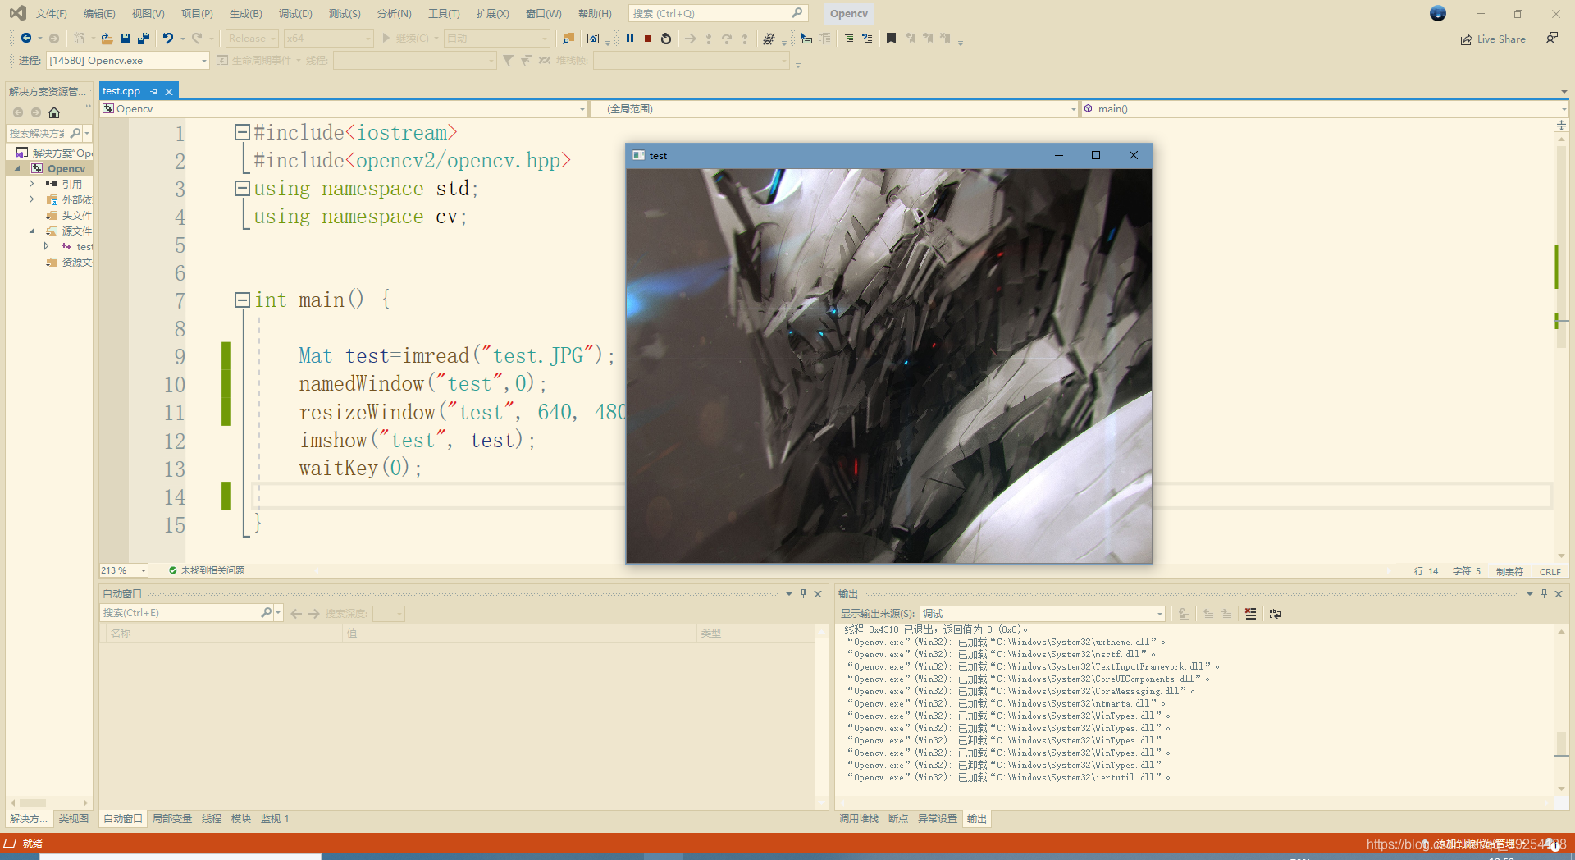Open the 213 % zoom level dropdown
This screenshot has width=1575, height=860.
point(124,570)
